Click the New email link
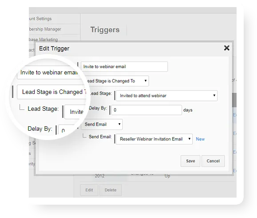Image resolution: width=257 pixels, height=218 pixels. click(200, 139)
